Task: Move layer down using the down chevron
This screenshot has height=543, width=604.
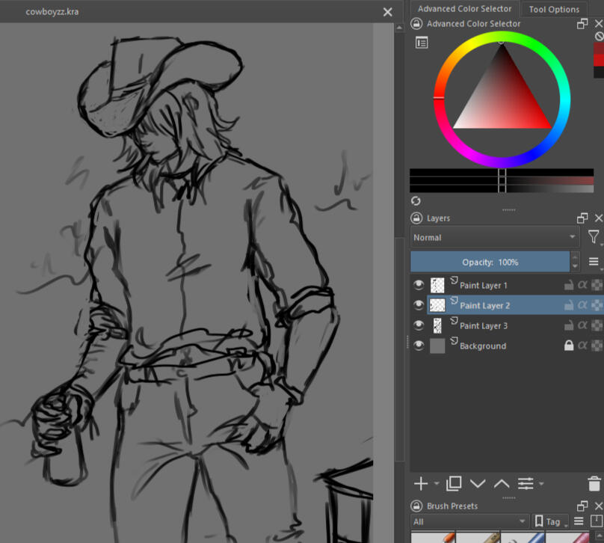Action: pyautogui.click(x=478, y=484)
